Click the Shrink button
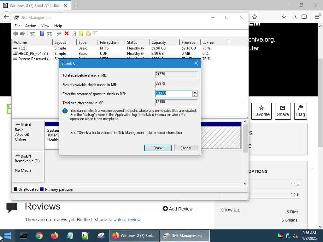Screen dimensions: 323x242 point(158,148)
